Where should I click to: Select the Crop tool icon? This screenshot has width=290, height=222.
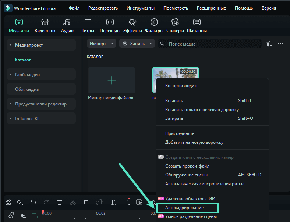click(x=86, y=202)
